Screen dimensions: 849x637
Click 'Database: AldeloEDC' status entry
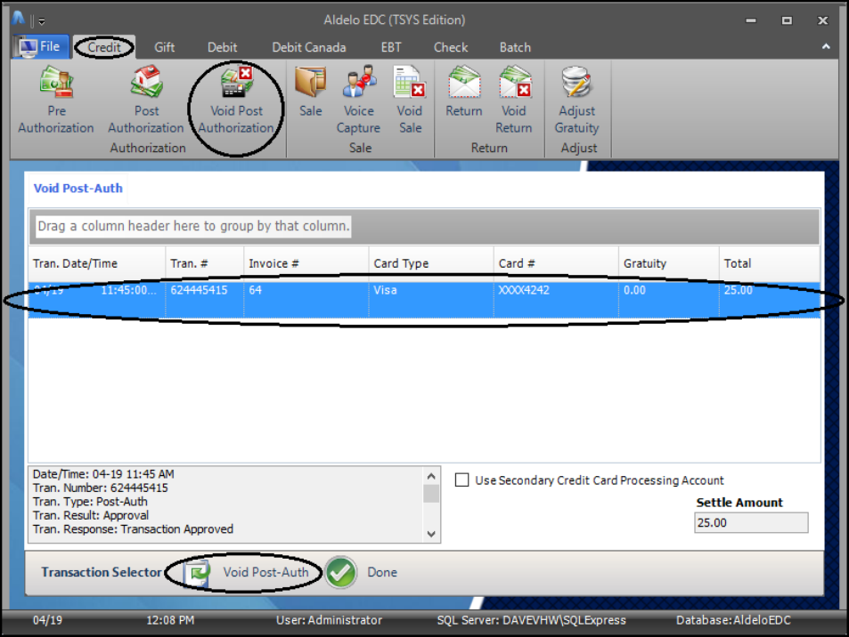[733, 620]
